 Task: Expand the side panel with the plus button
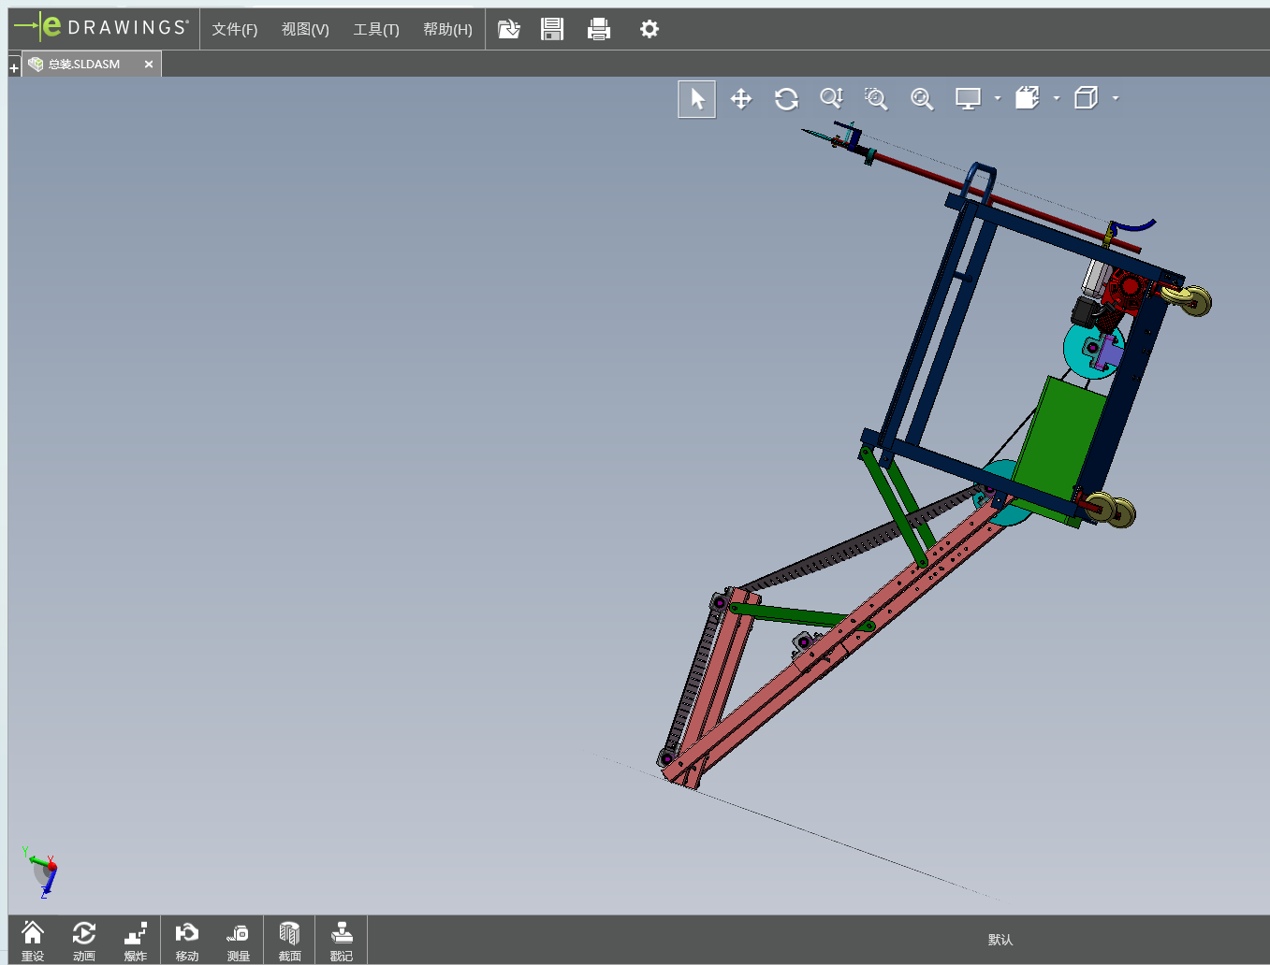14,68
